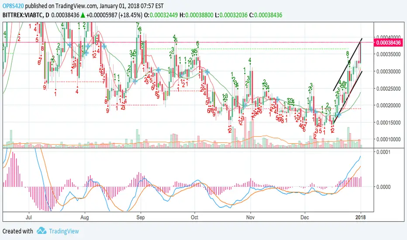The image size is (407, 240).
Task: Click the 0.0001 MACD axis label
Action: 383,152
